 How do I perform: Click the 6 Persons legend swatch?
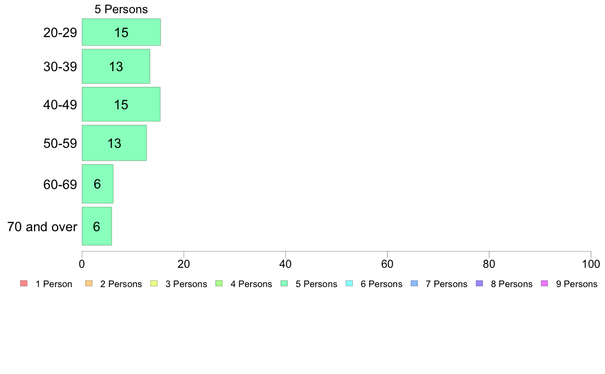point(349,284)
